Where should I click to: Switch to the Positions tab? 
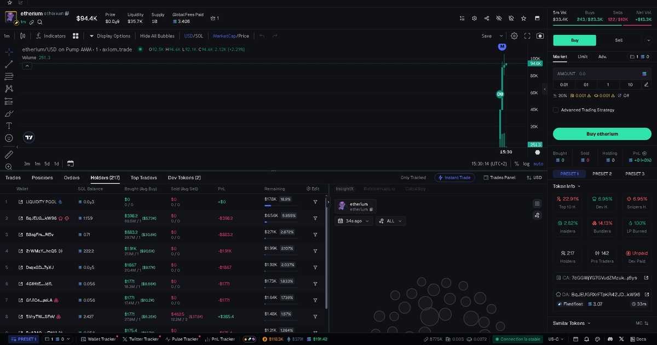coord(42,178)
